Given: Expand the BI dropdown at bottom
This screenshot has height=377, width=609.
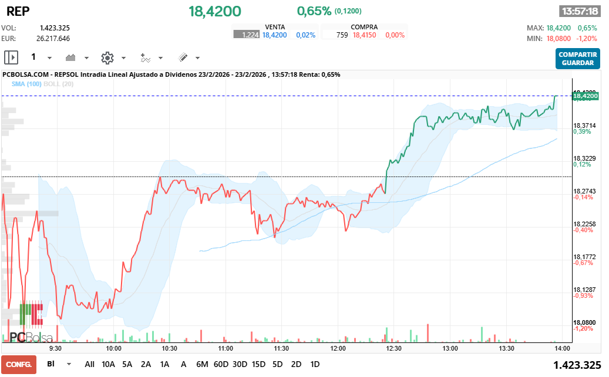Looking at the screenshot, I should point(69,364).
